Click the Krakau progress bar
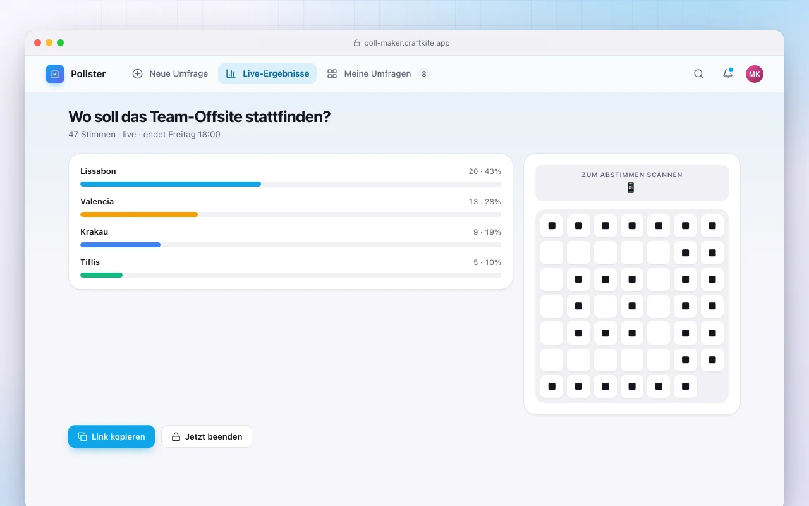The height and width of the screenshot is (506, 809). coord(120,245)
